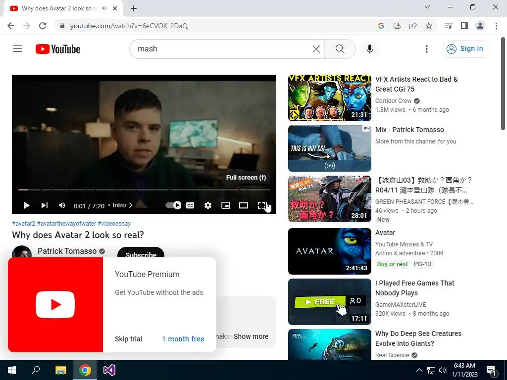
Task: Click the page vertical scrollbar
Action: point(503,84)
